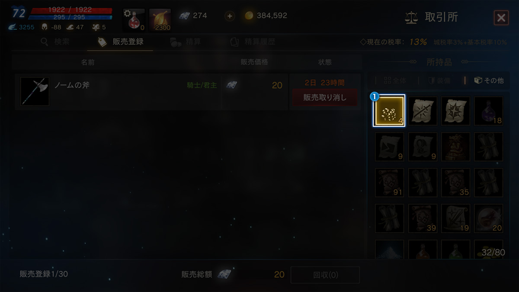Select the scroll item with count 39

(x=423, y=218)
